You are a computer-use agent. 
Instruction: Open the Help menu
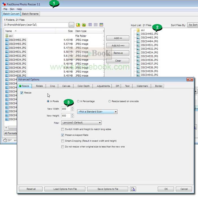(x=19, y=9)
